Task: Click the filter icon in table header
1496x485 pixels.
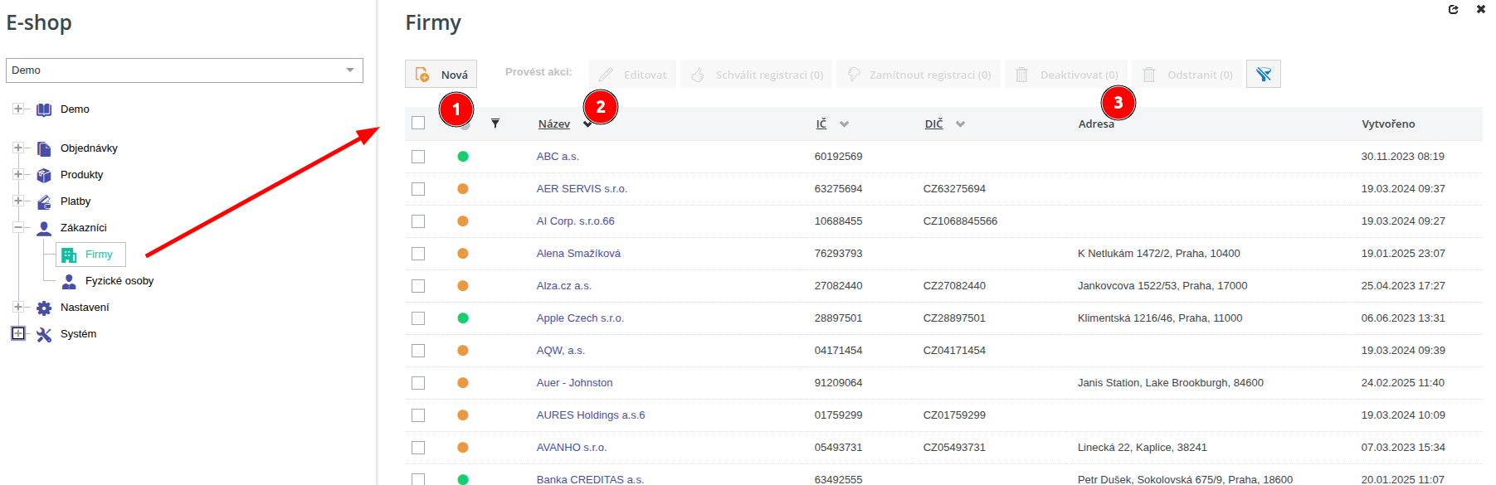Action: [495, 124]
